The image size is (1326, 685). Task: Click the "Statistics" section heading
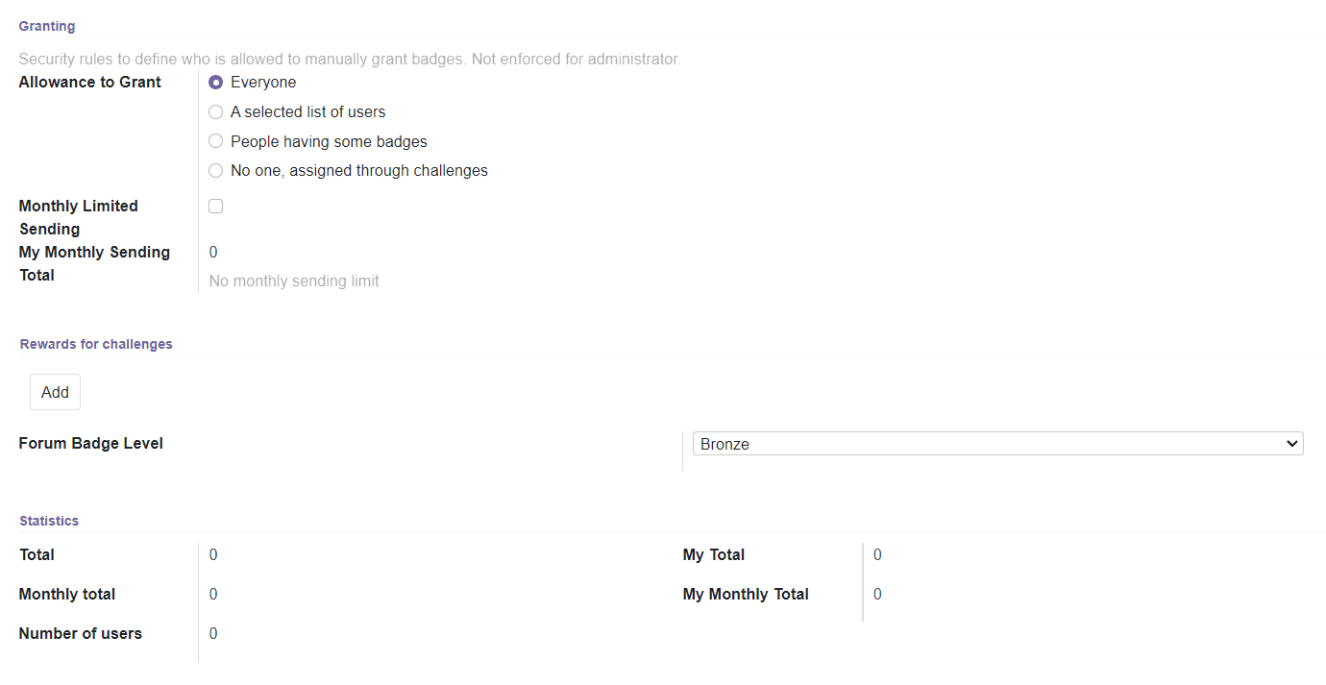(49, 521)
